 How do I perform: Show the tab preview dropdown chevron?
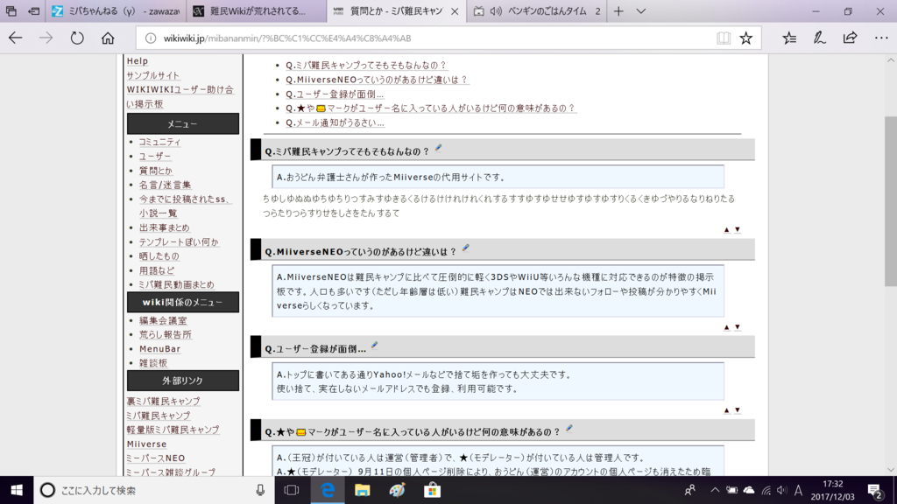tap(640, 11)
